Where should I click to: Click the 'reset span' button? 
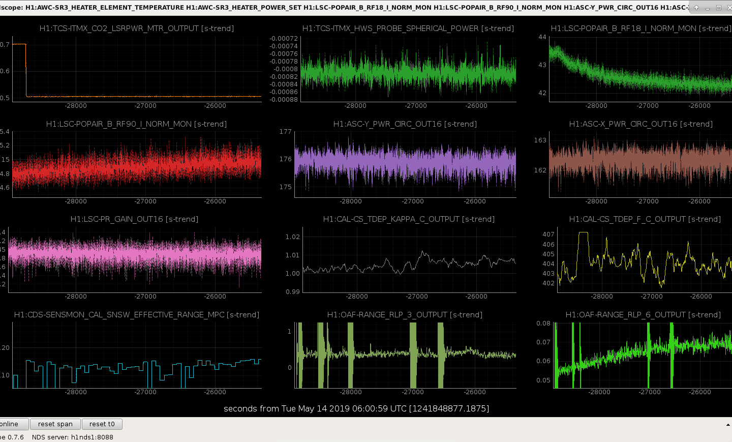point(55,424)
